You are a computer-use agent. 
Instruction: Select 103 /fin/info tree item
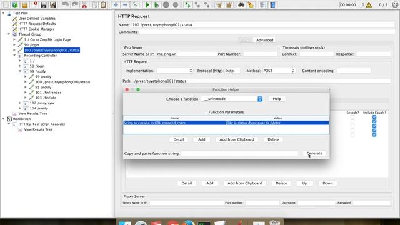click(46, 97)
